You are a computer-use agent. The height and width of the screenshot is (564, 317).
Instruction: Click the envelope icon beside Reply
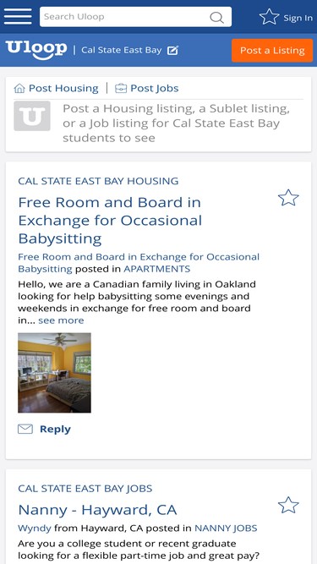25,429
